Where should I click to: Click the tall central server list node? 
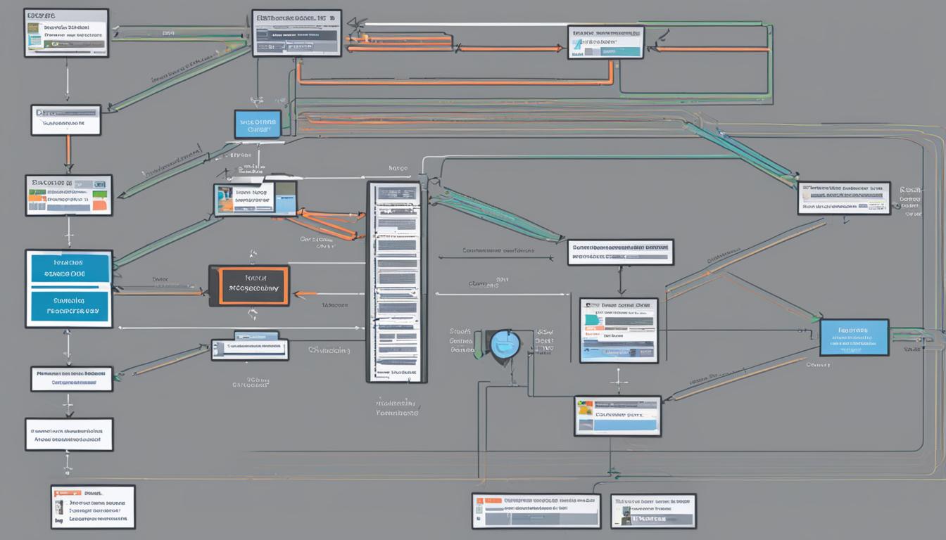[x=394, y=281]
